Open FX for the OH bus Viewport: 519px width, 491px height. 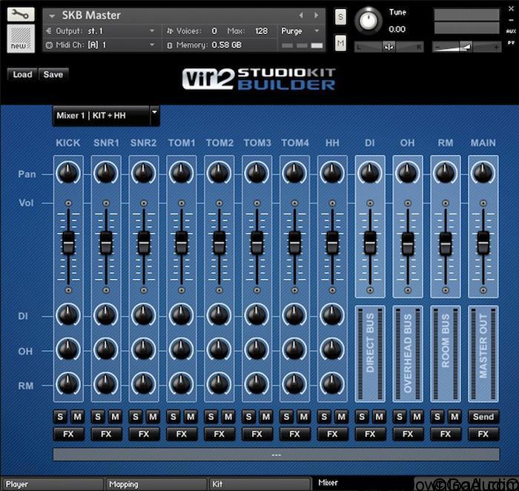click(x=409, y=434)
